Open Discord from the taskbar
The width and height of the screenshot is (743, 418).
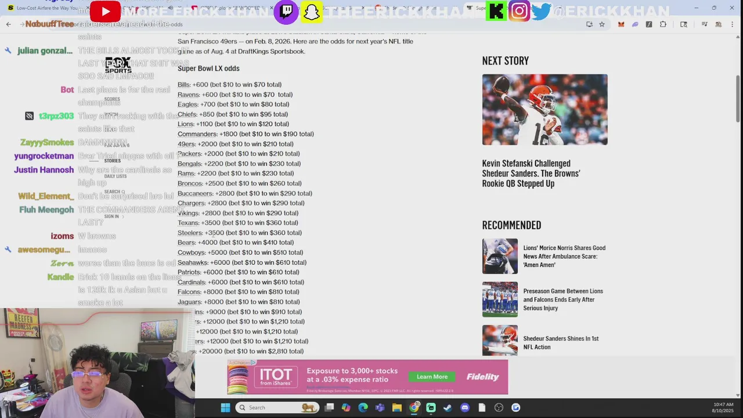coord(464,408)
